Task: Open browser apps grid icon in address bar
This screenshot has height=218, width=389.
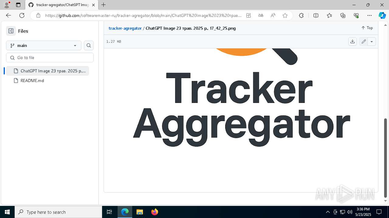Action: tap(249, 15)
